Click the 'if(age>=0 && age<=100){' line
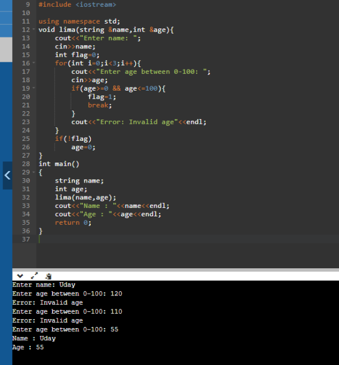Viewport: 339px width, 365px height. pos(119,88)
